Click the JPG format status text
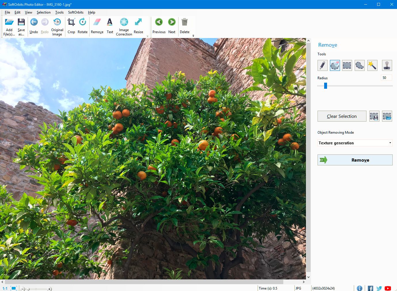 tap(298, 288)
